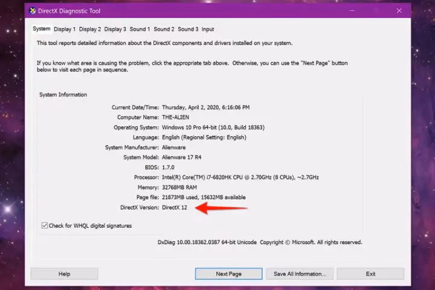The height and width of the screenshot is (290, 435).
Task: Switch to the System tab
Action: click(42, 29)
